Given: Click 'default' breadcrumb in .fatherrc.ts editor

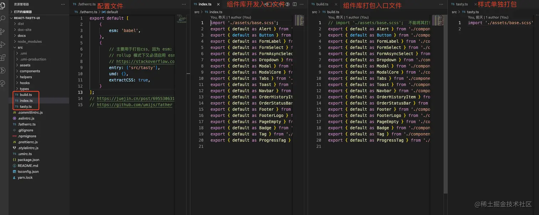Looking at the screenshot, I should [112, 12].
